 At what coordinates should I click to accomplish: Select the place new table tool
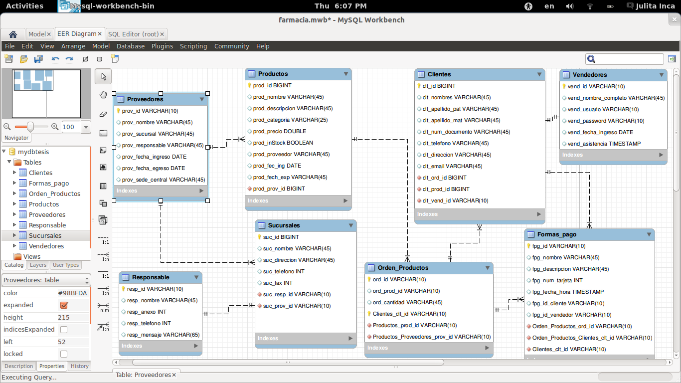(x=103, y=186)
